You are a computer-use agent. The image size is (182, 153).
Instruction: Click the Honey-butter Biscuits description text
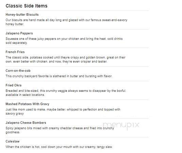(x=66, y=22)
